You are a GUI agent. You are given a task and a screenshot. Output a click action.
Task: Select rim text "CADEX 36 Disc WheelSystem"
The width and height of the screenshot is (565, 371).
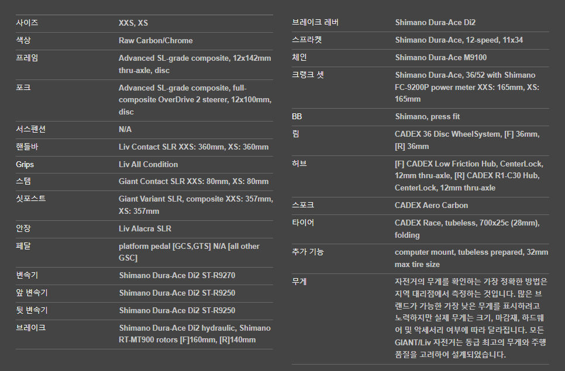pyautogui.click(x=448, y=134)
